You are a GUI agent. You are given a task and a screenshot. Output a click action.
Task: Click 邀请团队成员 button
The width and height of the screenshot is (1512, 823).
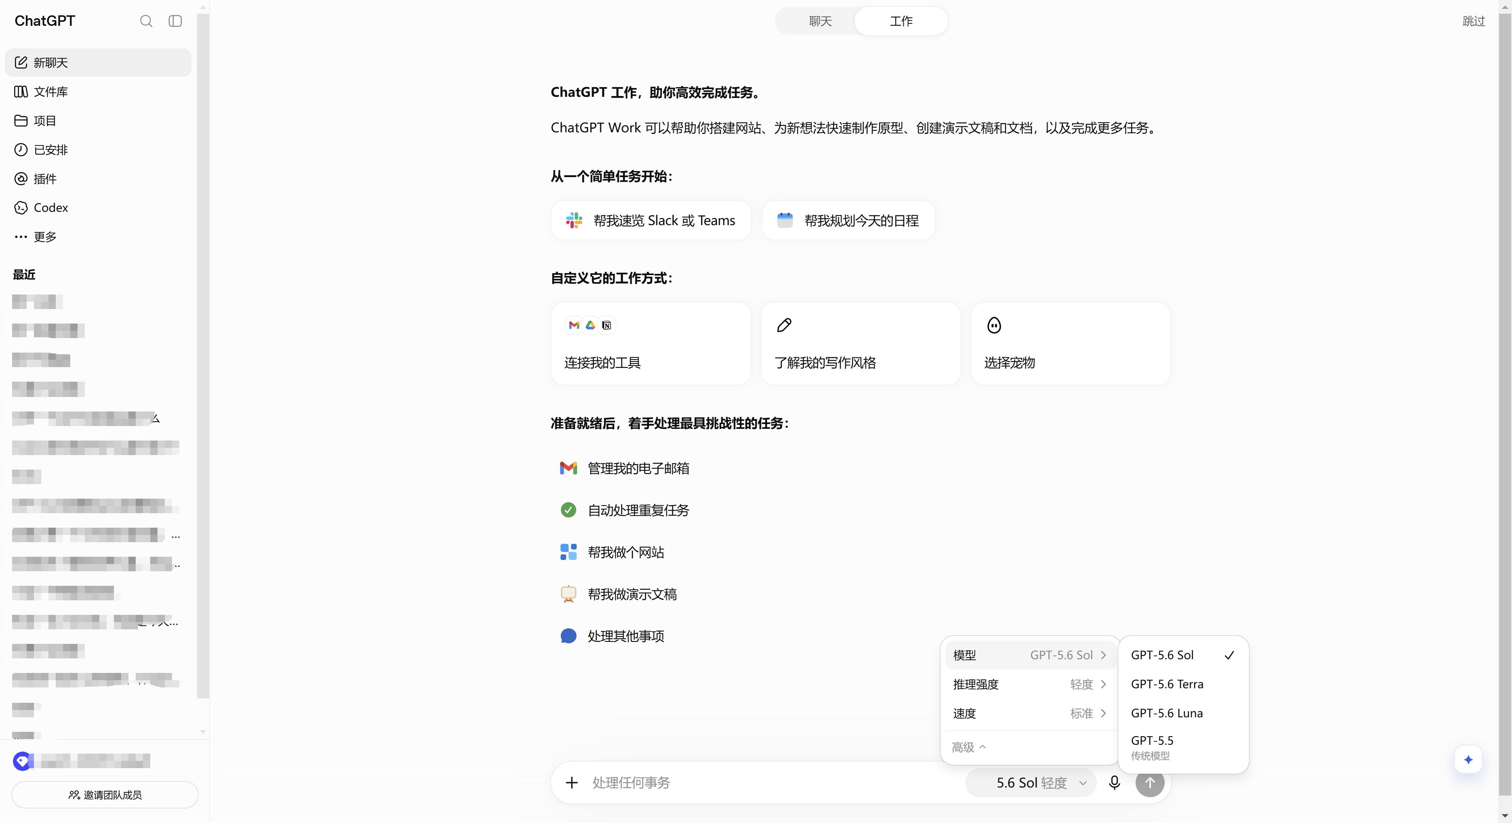(105, 795)
